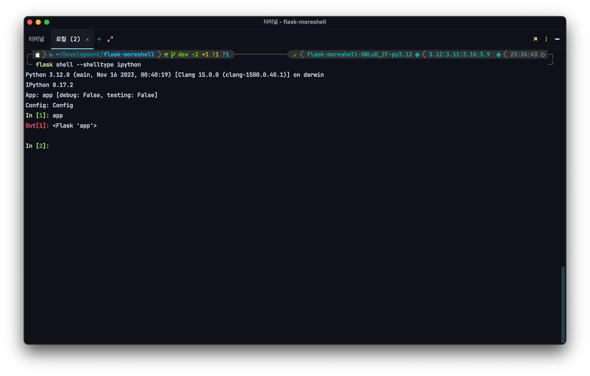The image size is (590, 376).
Task: Click the green checkmark status icon
Action: [295, 55]
